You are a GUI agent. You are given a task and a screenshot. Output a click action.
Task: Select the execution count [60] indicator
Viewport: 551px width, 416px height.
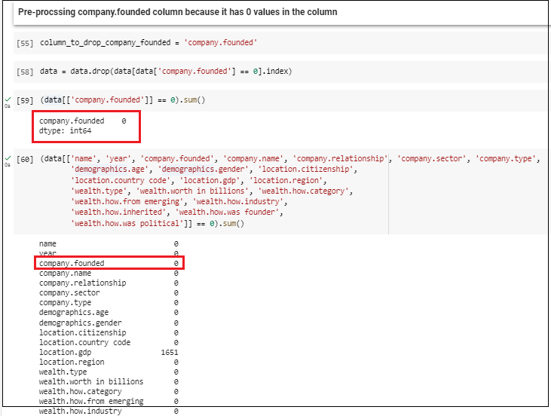(x=25, y=160)
